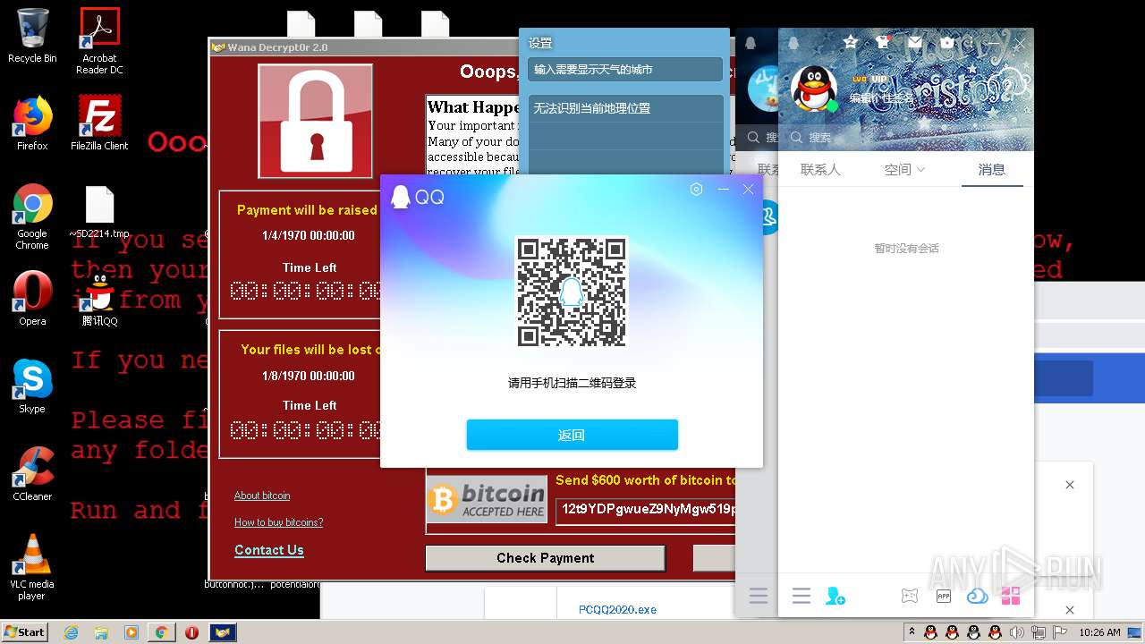1145x644 pixels.
Task: Click 返回 button in QQ login
Action: tap(572, 435)
